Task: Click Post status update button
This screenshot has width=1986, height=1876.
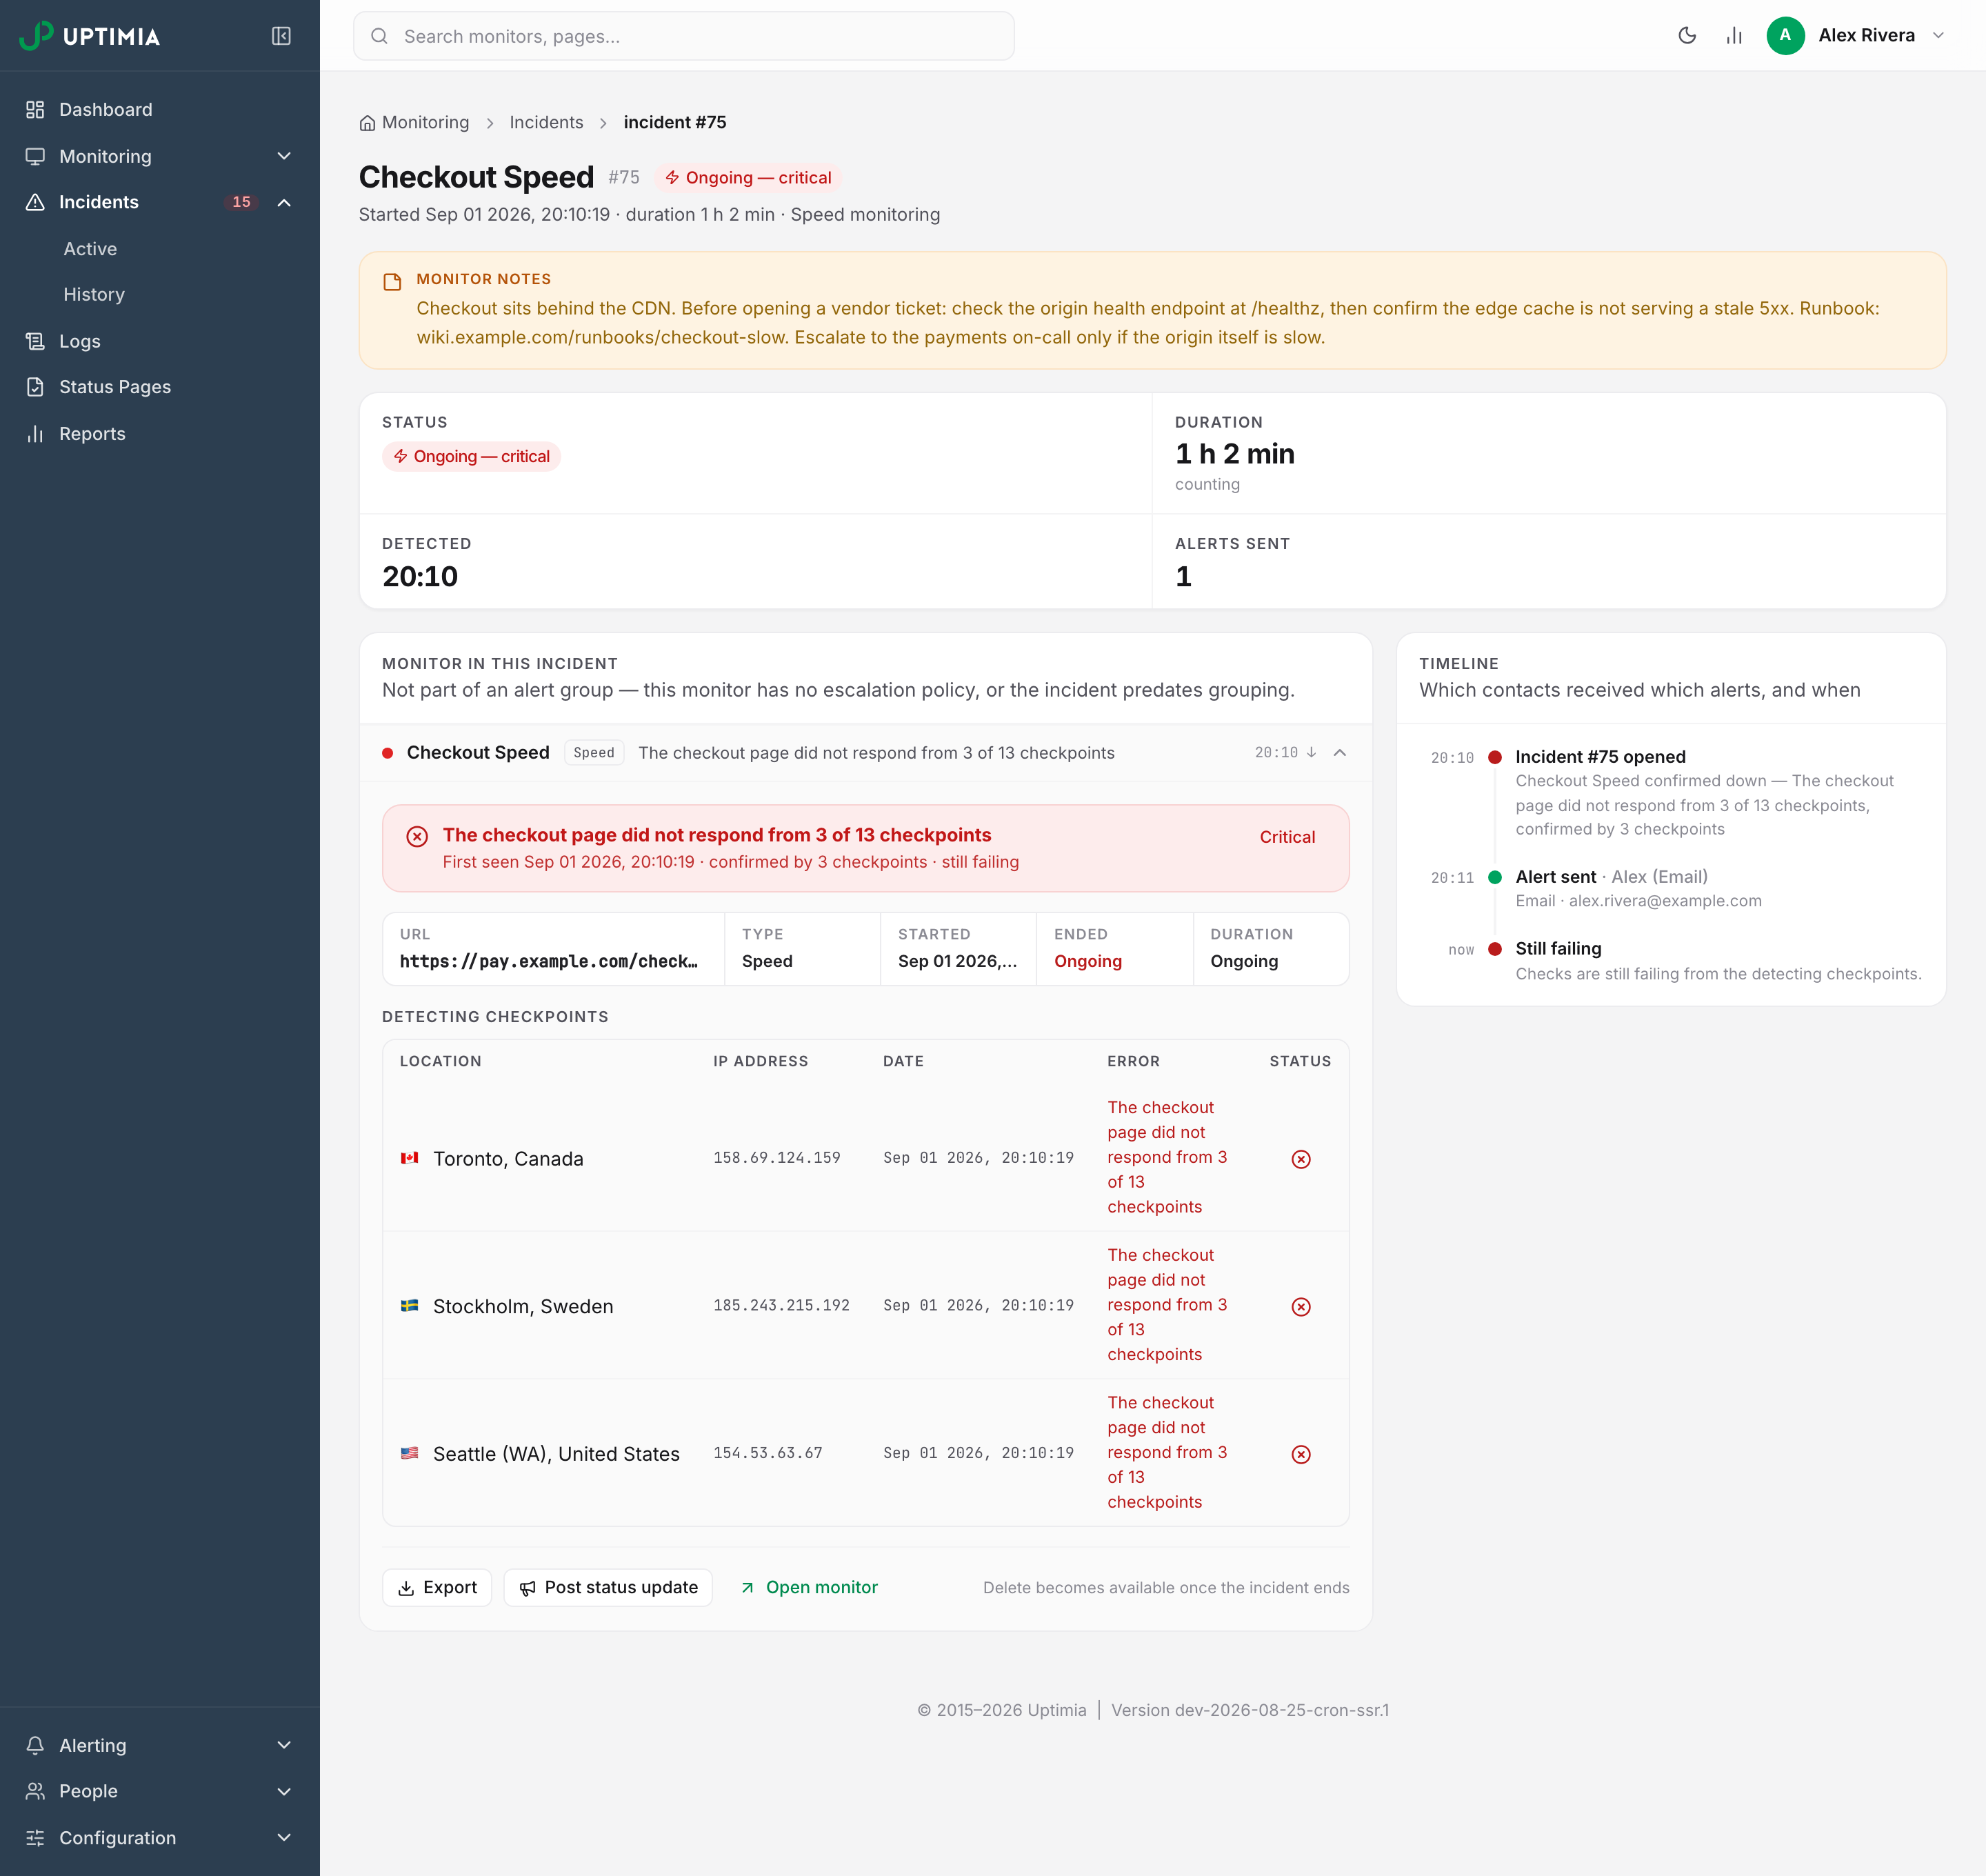Action: click(608, 1588)
